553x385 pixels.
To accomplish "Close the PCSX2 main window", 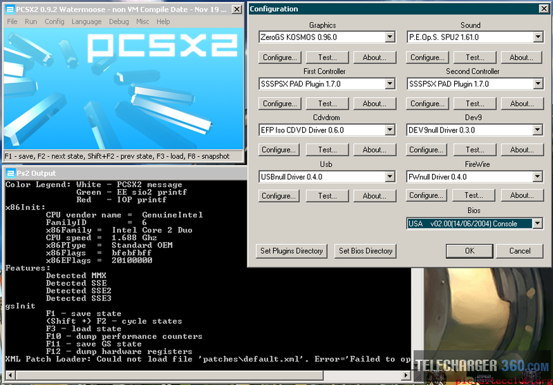I will (237, 9).
